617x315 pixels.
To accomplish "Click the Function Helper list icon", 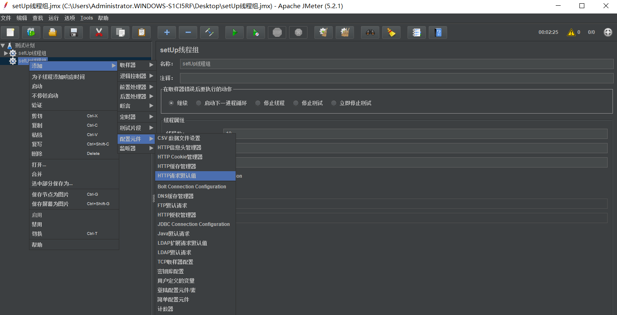I will click(417, 33).
